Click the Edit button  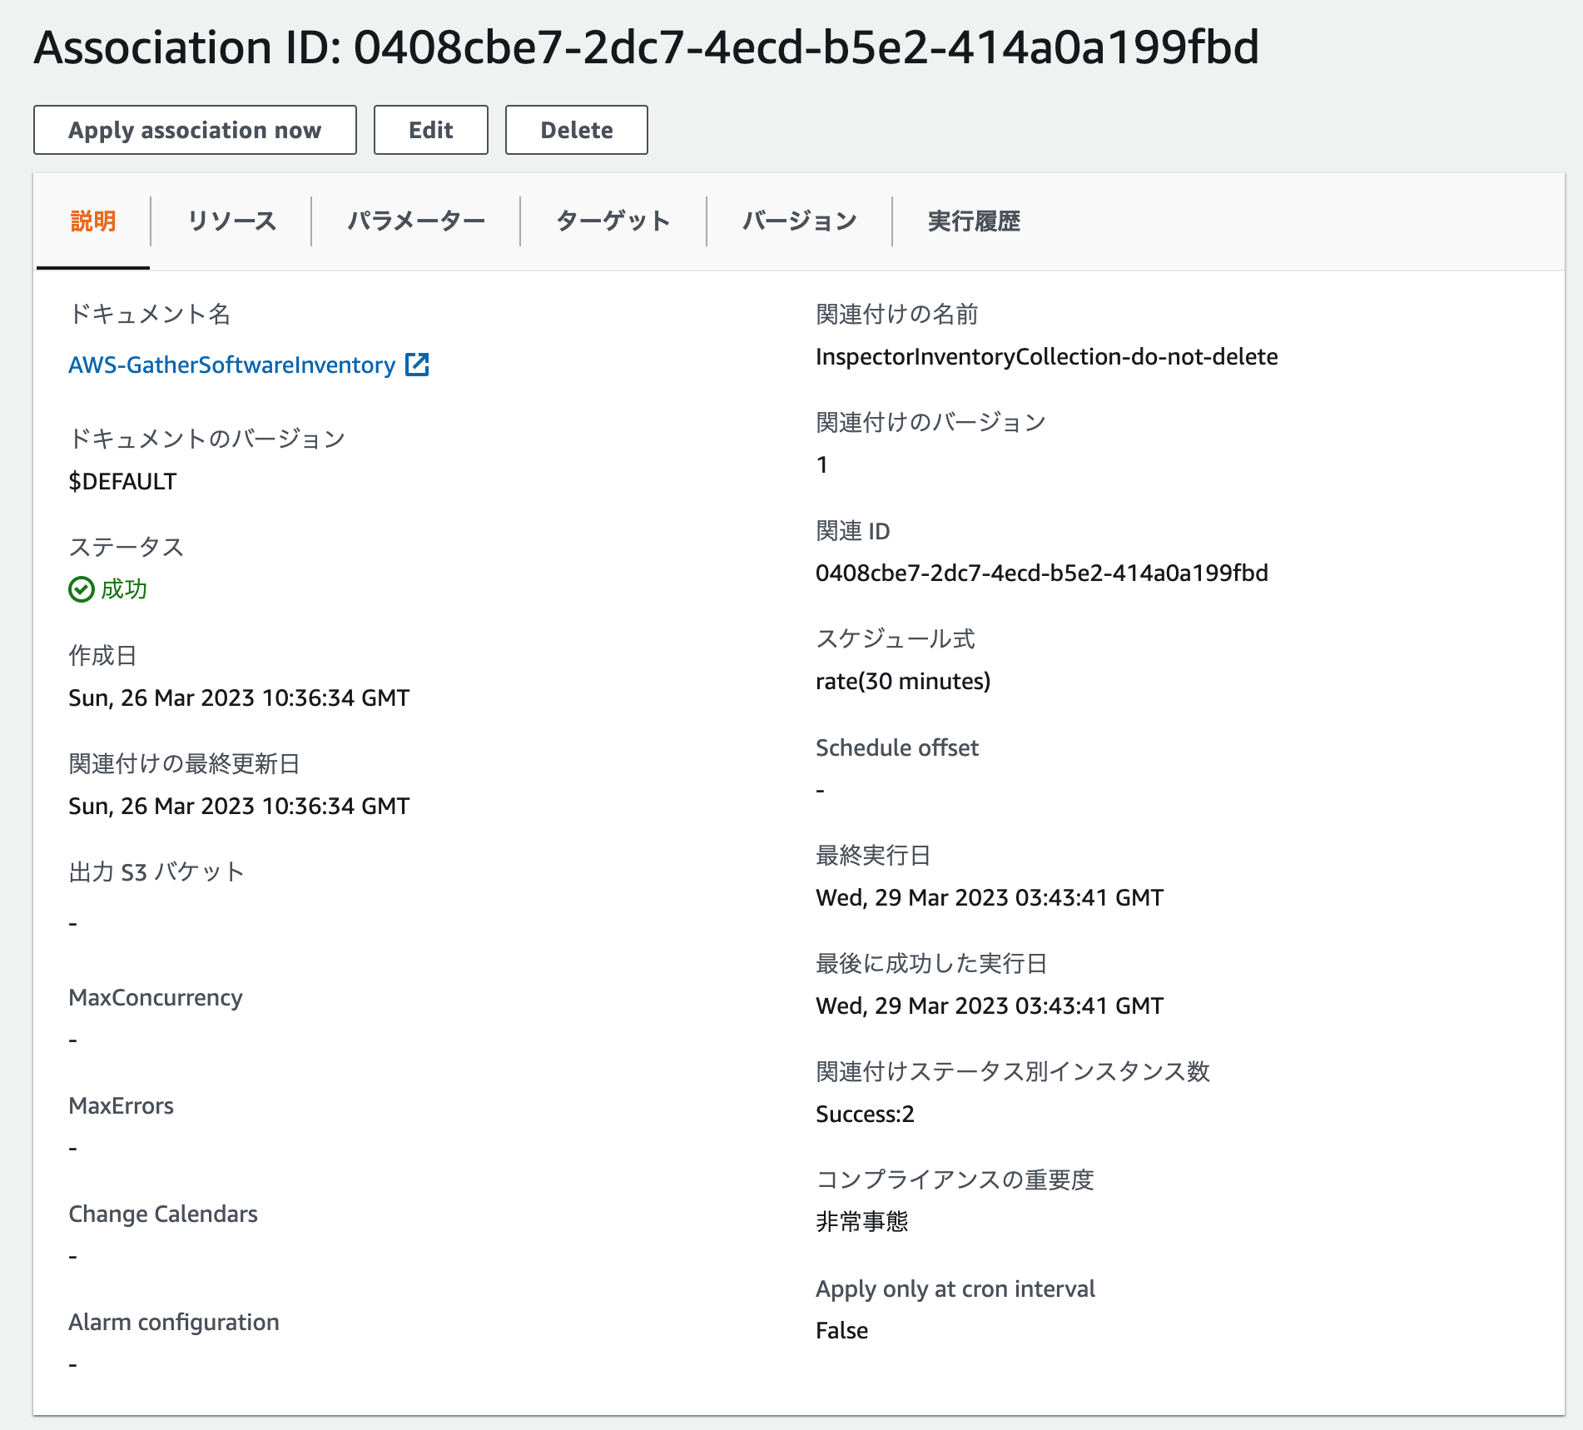pos(430,130)
